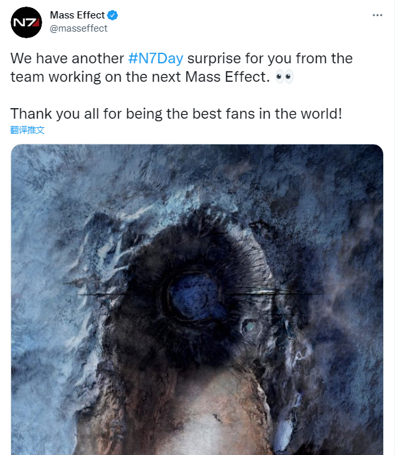Click the 翻译推文 translate tweet link
This screenshot has width=397, height=455.
(27, 130)
